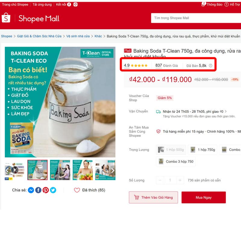Toggle the heart Đã thích favorite
The image size is (241, 241).
click(x=77, y=190)
